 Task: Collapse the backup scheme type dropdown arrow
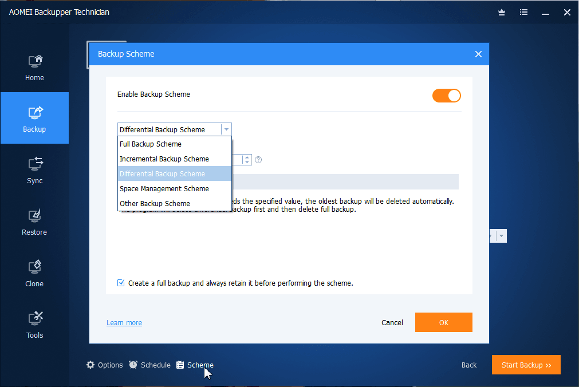[226, 129]
